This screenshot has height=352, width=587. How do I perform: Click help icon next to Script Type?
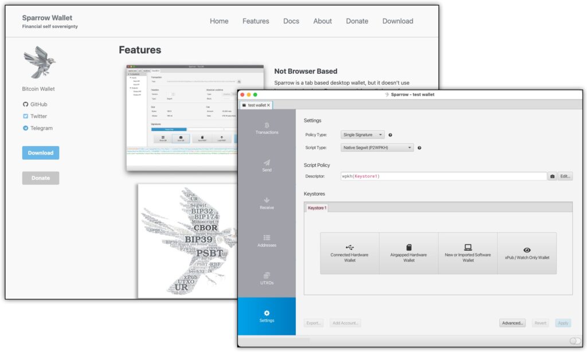(419, 148)
